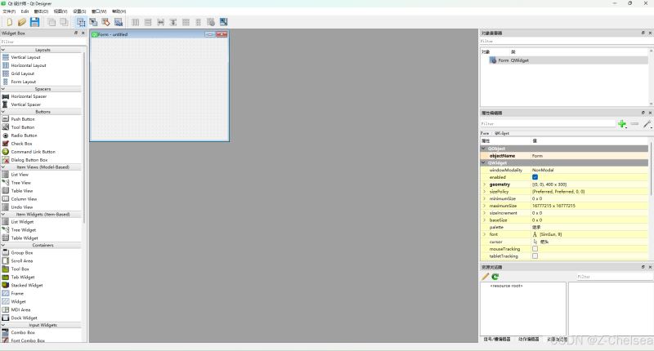The image size is (654, 351).
Task: Collapse the Buttons category
Action: 3,112
